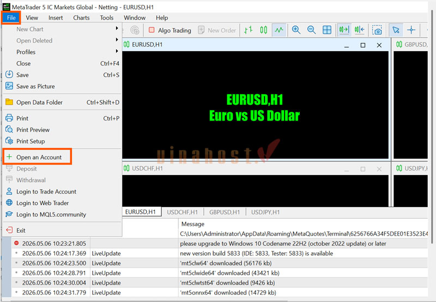Maximize the EURUSD,H1 chart window
The height and width of the screenshot is (302, 436).
(x=363, y=45)
